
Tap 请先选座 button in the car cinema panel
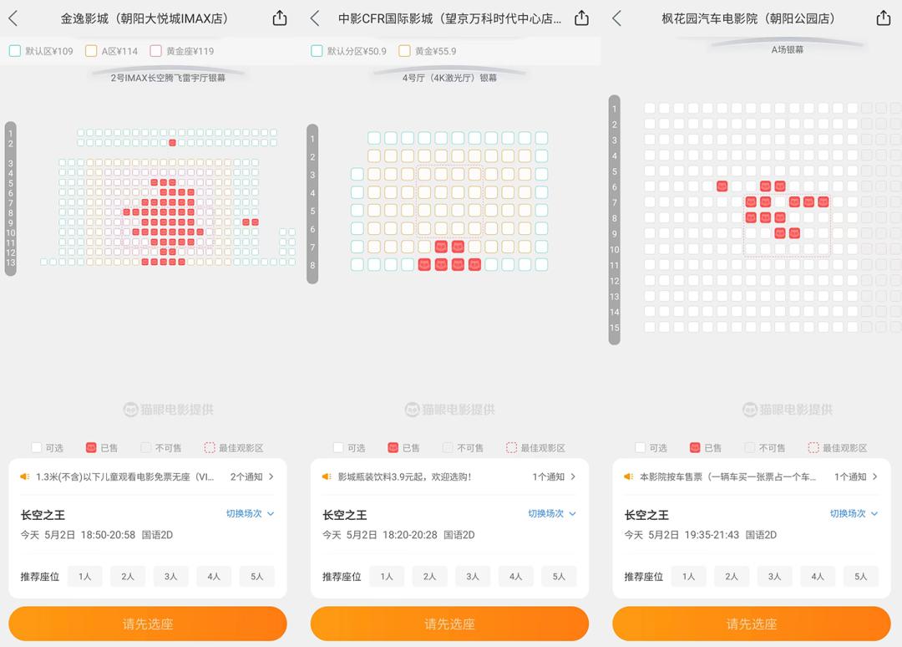point(752,624)
